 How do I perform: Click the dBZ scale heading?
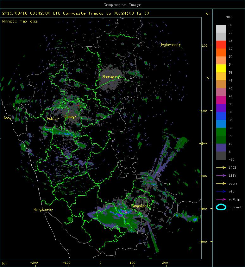tap(229, 17)
